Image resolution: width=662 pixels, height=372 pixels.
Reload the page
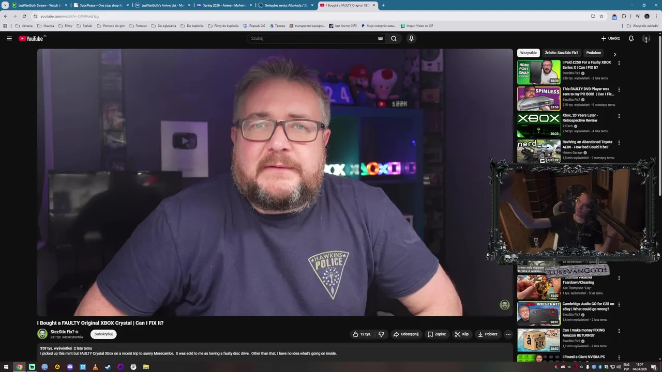[24, 16]
